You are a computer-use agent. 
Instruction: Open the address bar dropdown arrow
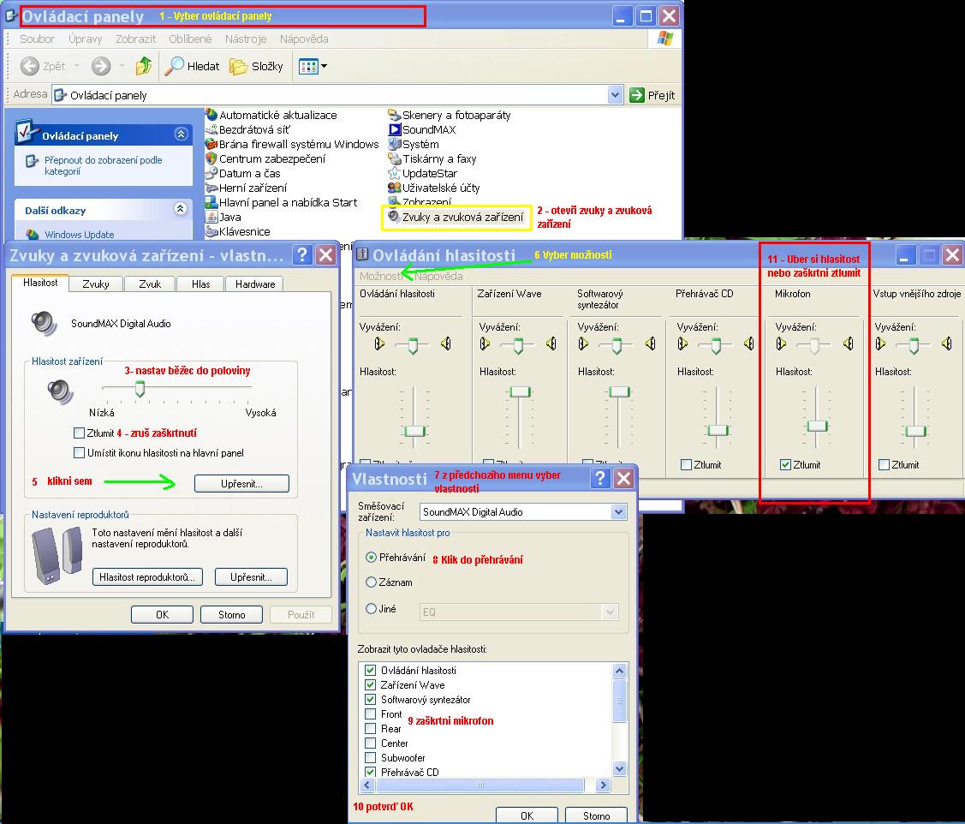[615, 95]
